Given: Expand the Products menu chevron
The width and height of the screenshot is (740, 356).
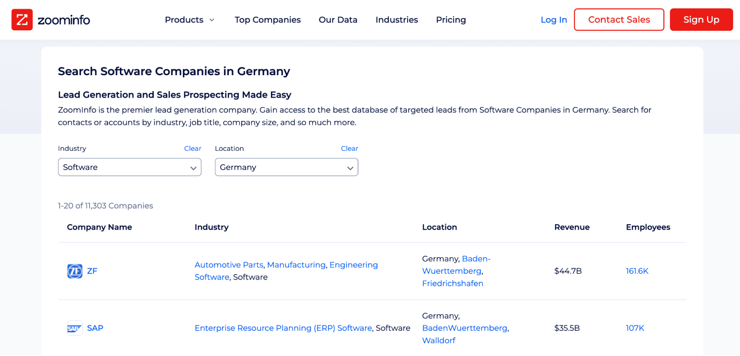Looking at the screenshot, I should (212, 20).
